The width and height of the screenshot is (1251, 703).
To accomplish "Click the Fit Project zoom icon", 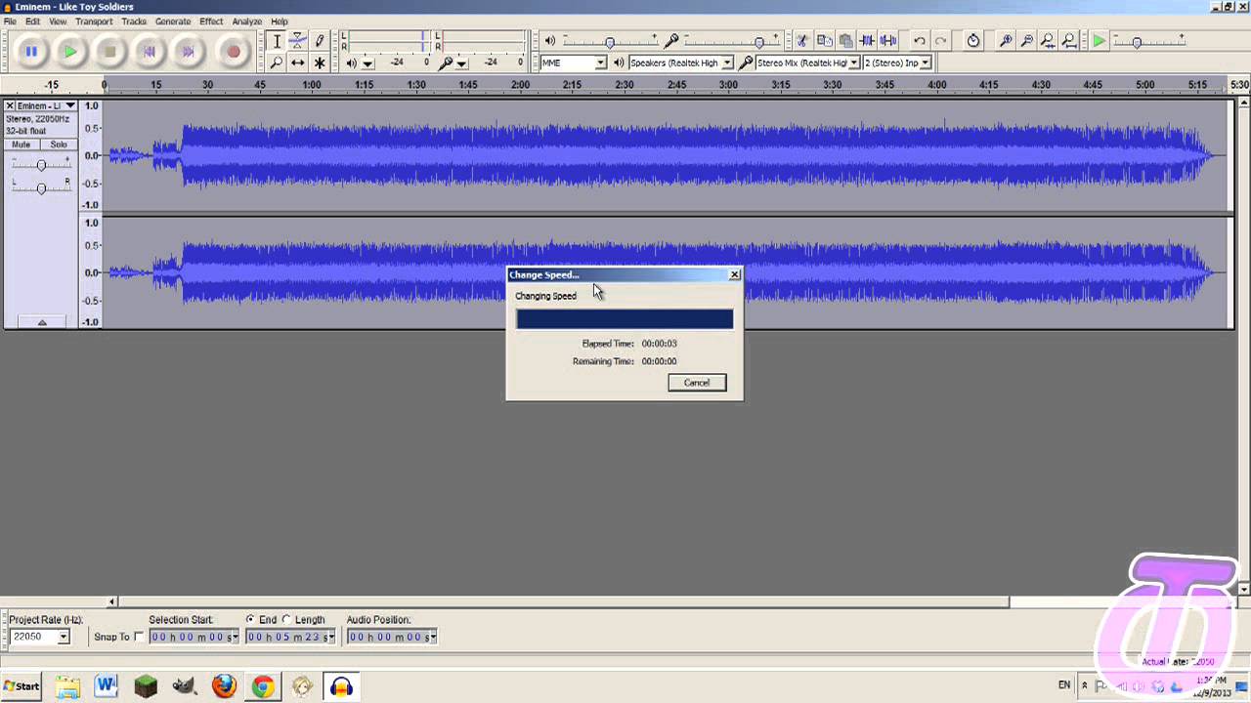I will (x=1070, y=41).
